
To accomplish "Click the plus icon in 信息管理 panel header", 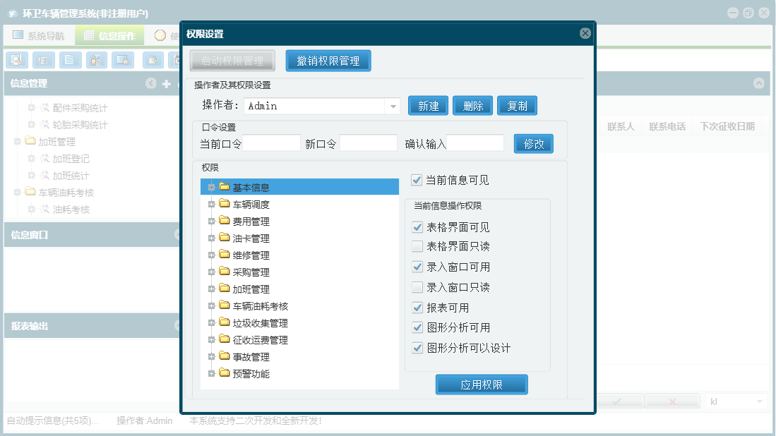I will [x=167, y=83].
